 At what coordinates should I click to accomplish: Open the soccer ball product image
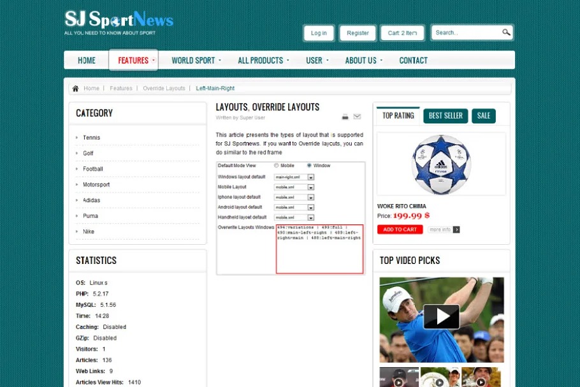point(441,164)
